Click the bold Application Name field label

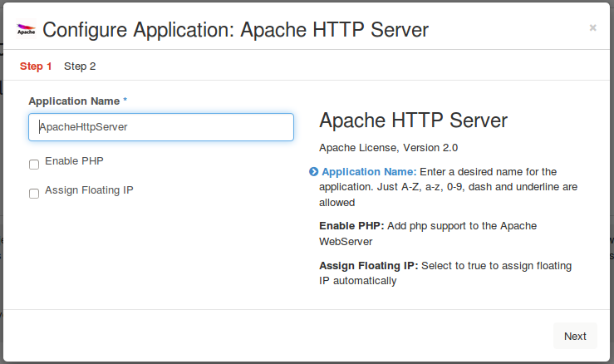[74, 101]
